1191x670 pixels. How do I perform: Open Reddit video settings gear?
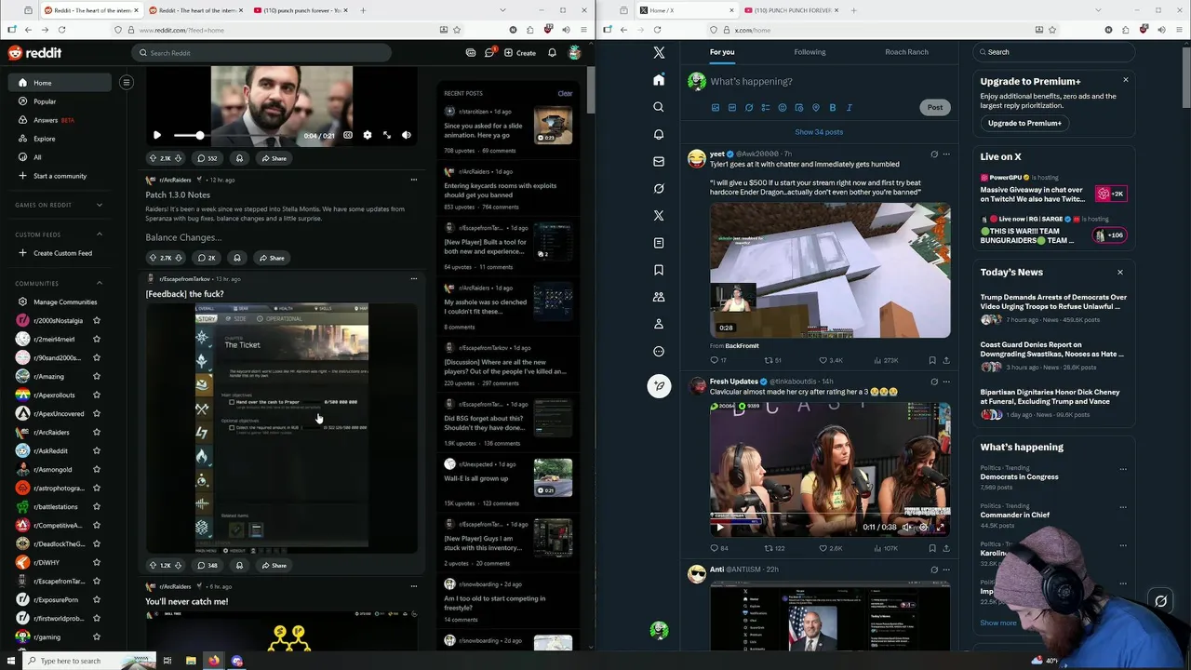click(x=368, y=136)
